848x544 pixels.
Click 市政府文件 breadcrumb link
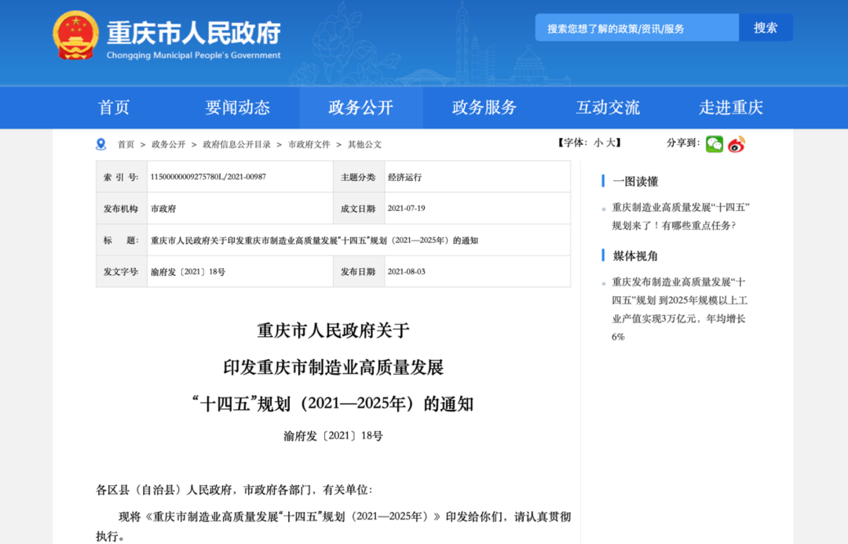(309, 145)
